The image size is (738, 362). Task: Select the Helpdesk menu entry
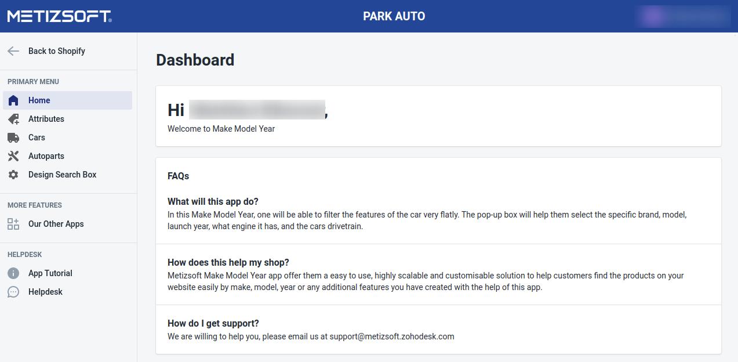(45, 292)
